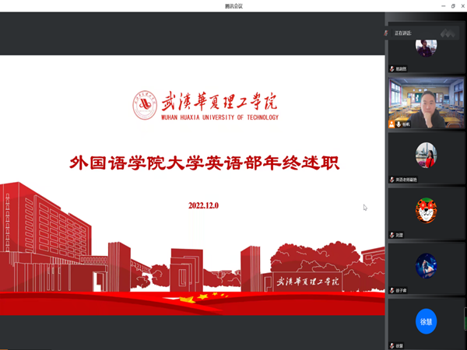Screen dimensions: 467x350
Task: Select the blue 徐慧 circle avatar
Action: (x=427, y=321)
